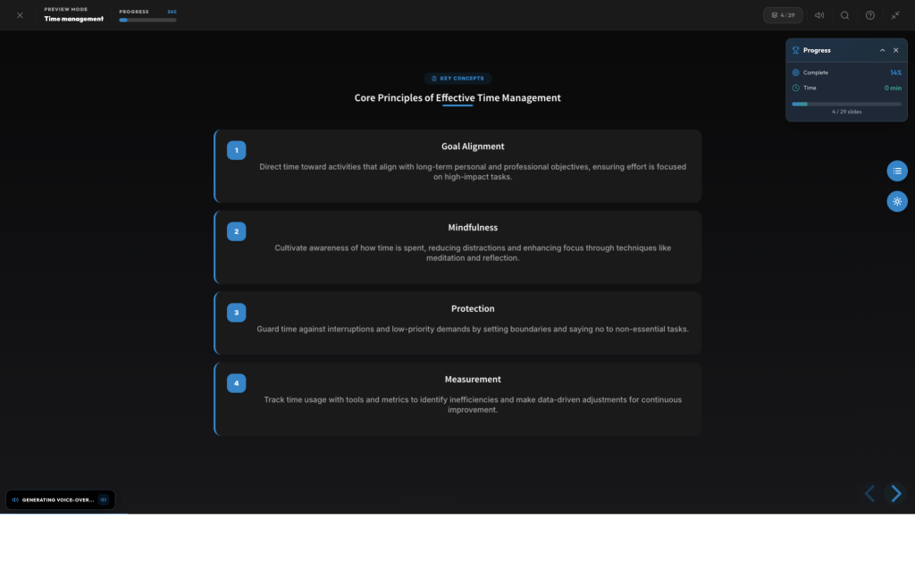Screen dimensions: 915x587
Task: Click the Key Concepts tag label
Action: point(457,79)
